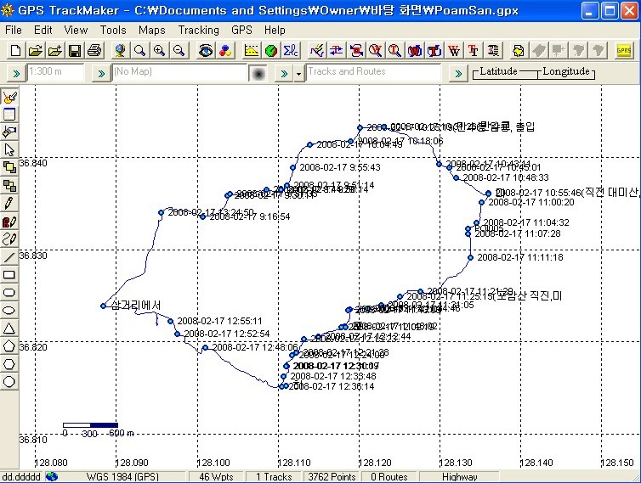641x483 pixels.
Task: Click the Zoom In magnifier icon
Action: tap(159, 51)
